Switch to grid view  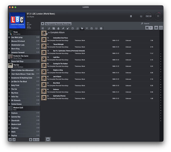147,28
